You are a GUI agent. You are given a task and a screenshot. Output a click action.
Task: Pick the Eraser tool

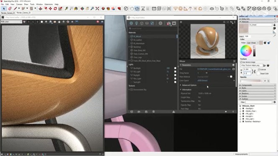tap(10, 8)
